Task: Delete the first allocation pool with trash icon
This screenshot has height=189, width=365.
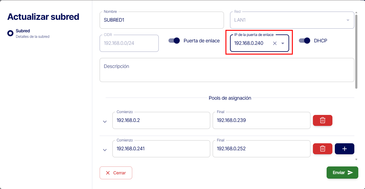Action: (x=322, y=120)
